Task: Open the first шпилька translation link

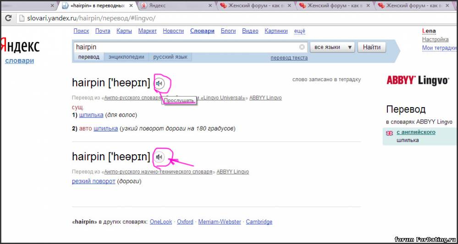Action: (91, 115)
